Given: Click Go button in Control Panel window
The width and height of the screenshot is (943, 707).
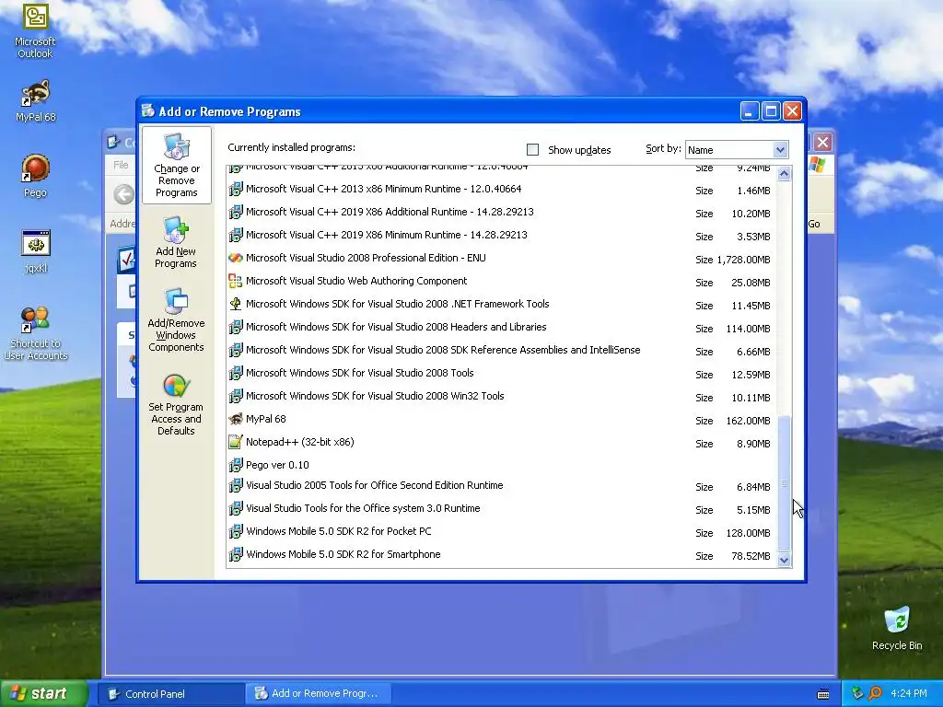Looking at the screenshot, I should [x=814, y=224].
